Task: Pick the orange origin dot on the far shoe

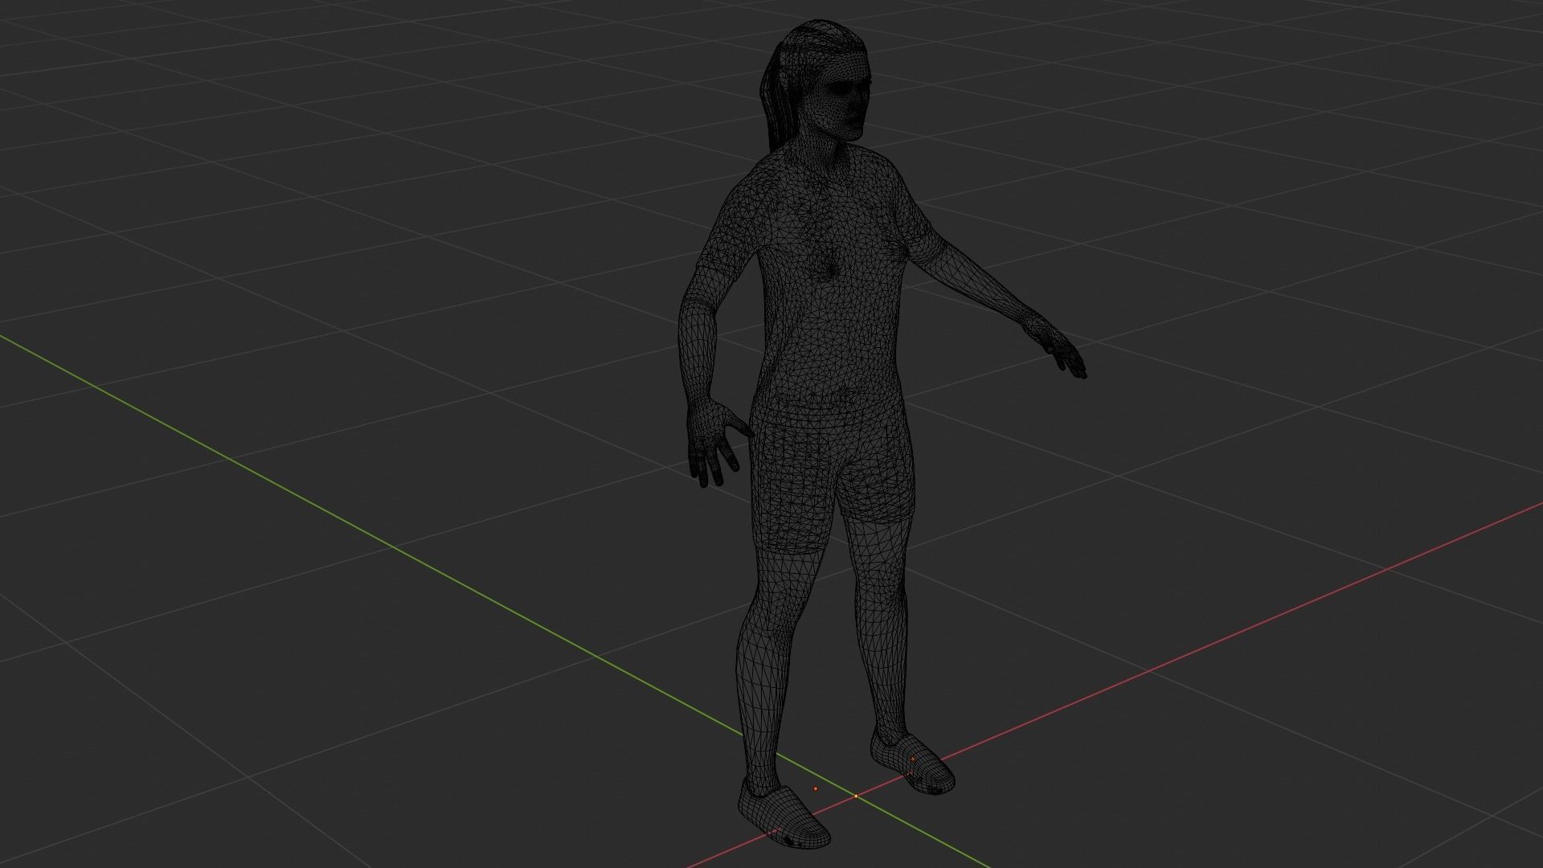Action: click(x=913, y=759)
